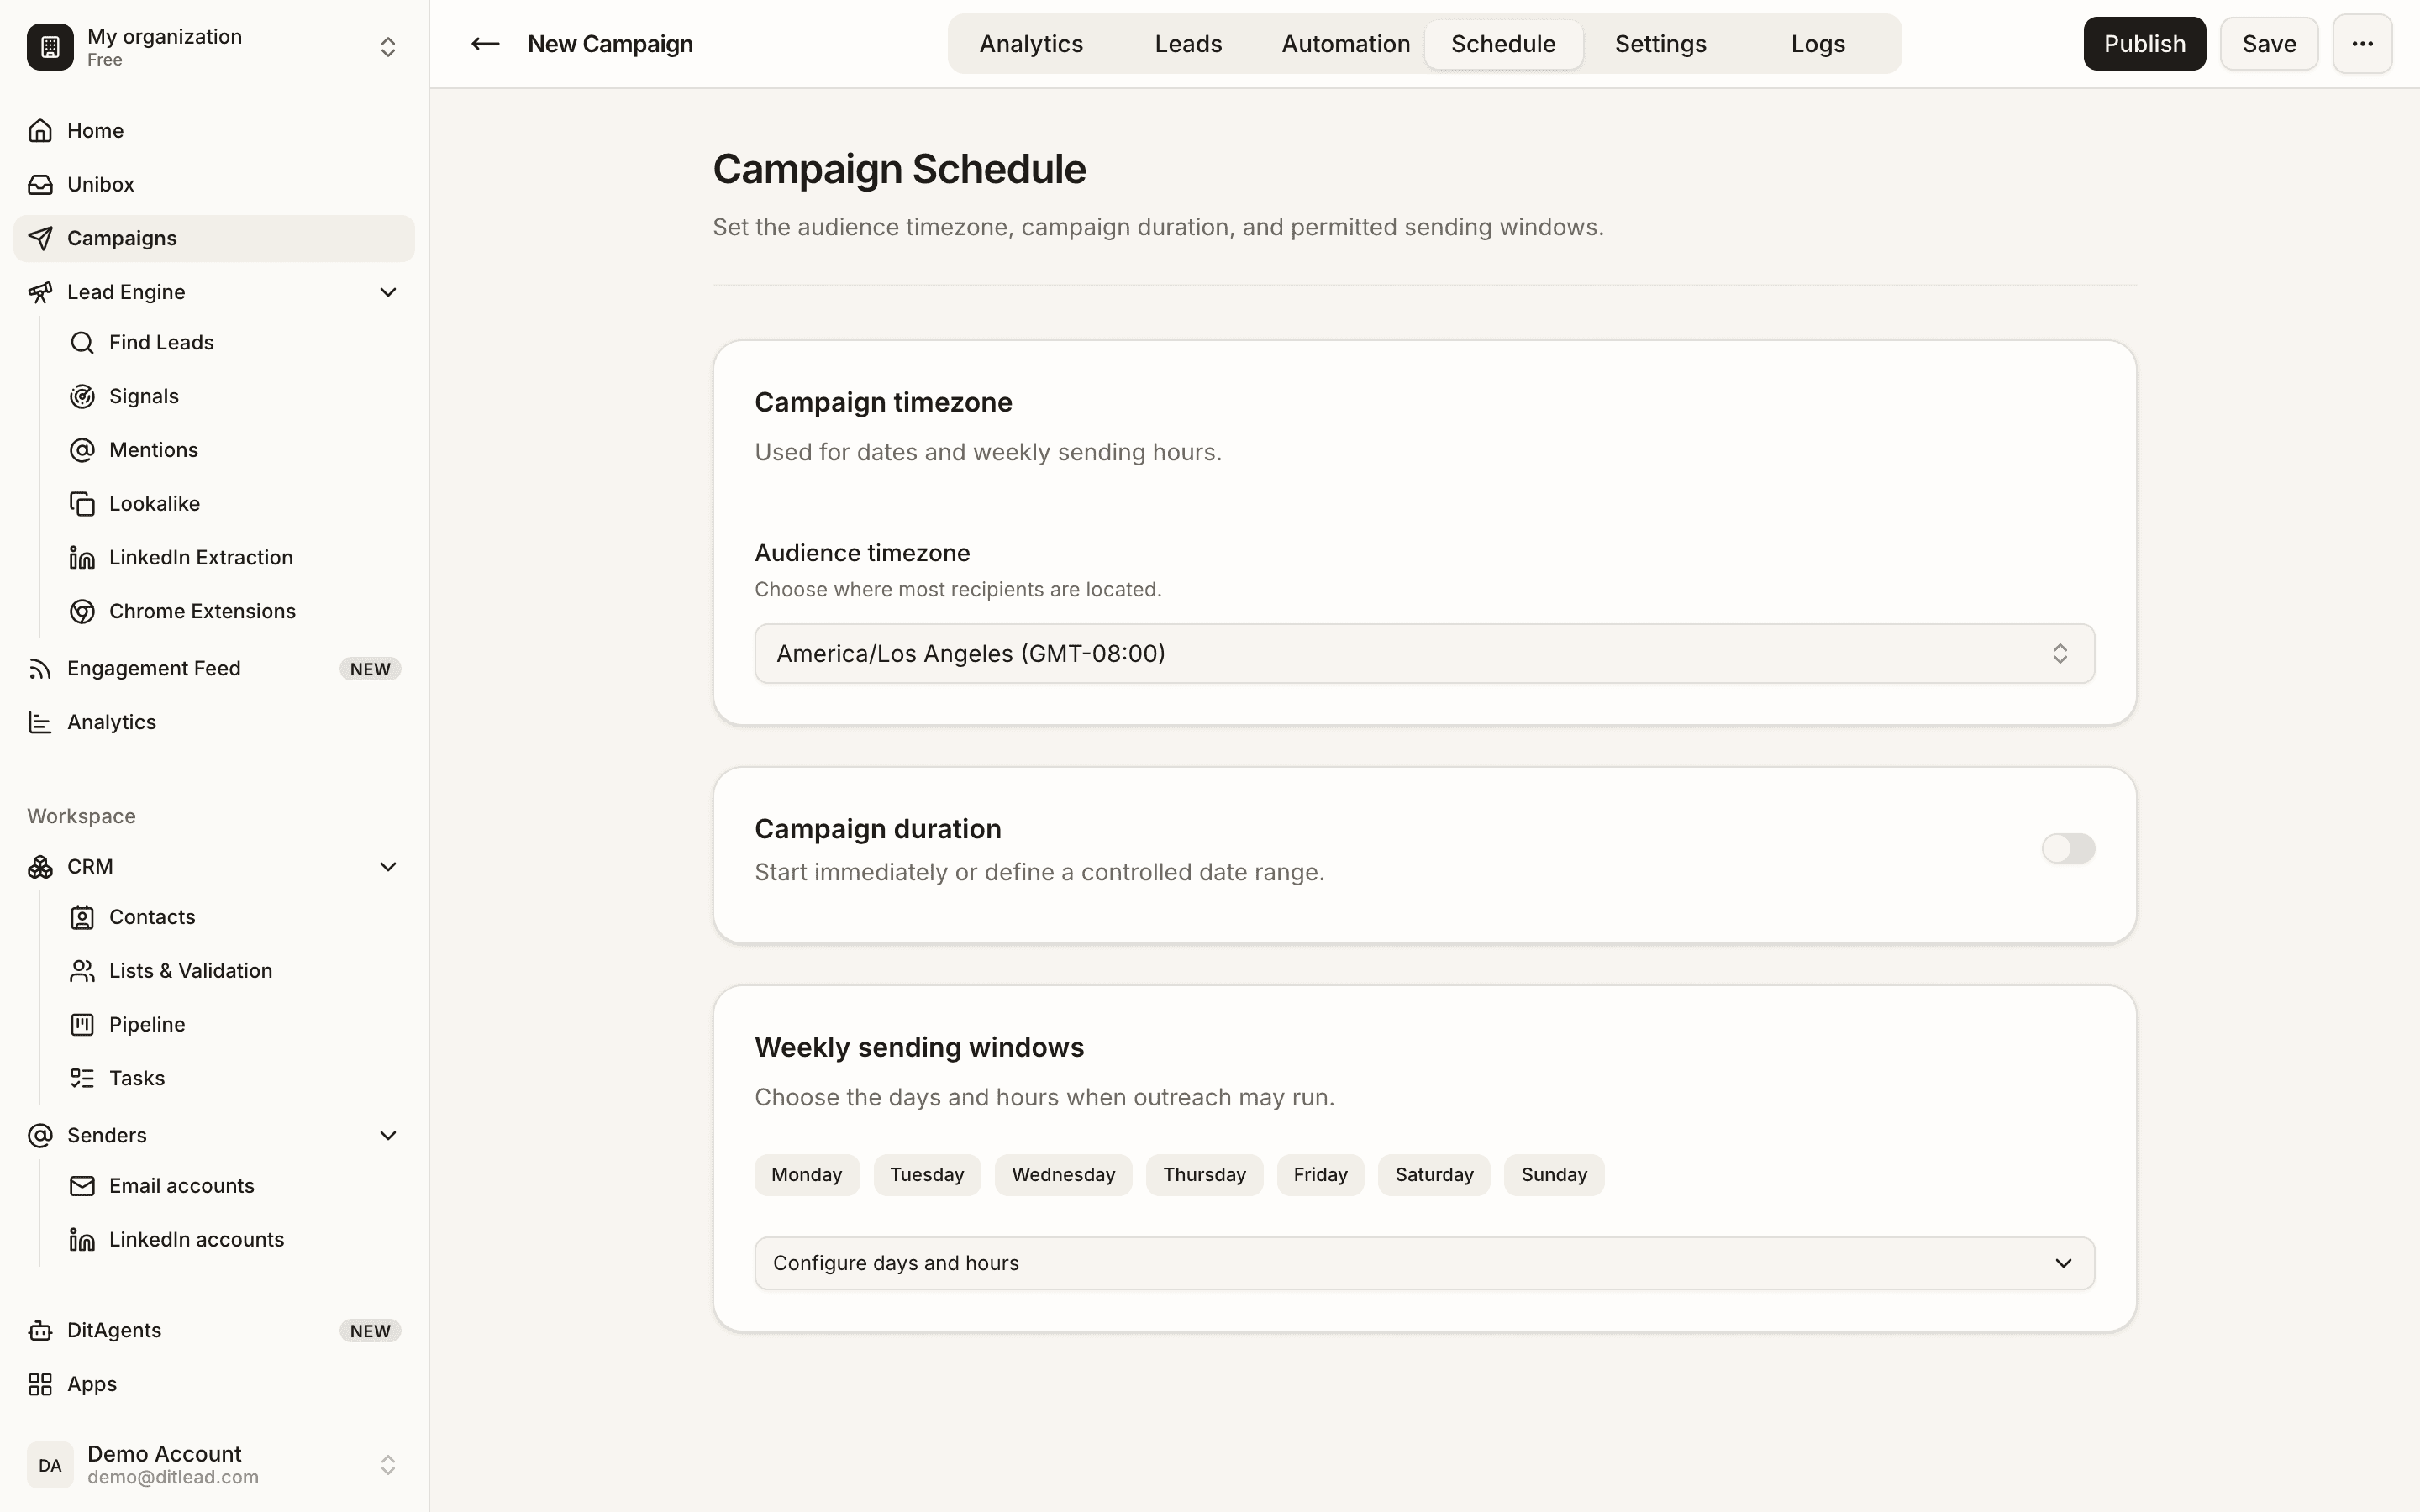Switch to the Leads tab
This screenshot has height=1512, width=2420.
[x=1188, y=44]
